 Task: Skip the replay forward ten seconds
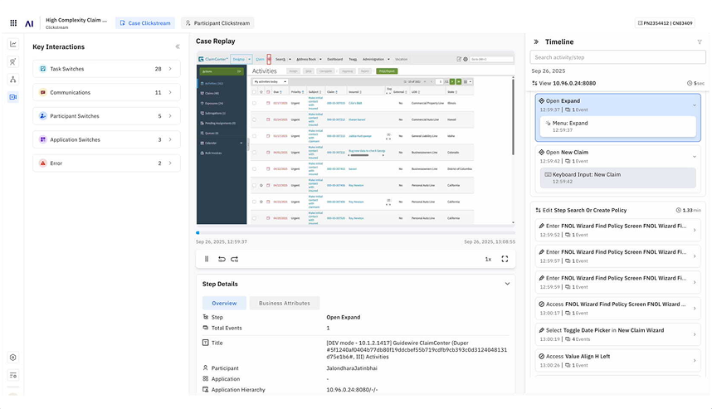235,259
